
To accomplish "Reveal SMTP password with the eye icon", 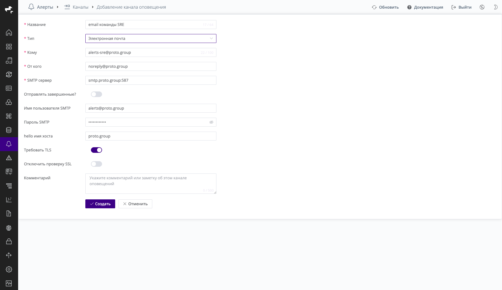I will coord(211,122).
